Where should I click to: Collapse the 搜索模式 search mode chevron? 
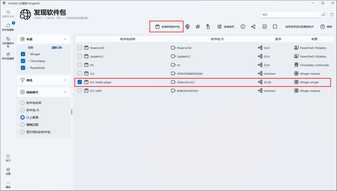click(65, 92)
